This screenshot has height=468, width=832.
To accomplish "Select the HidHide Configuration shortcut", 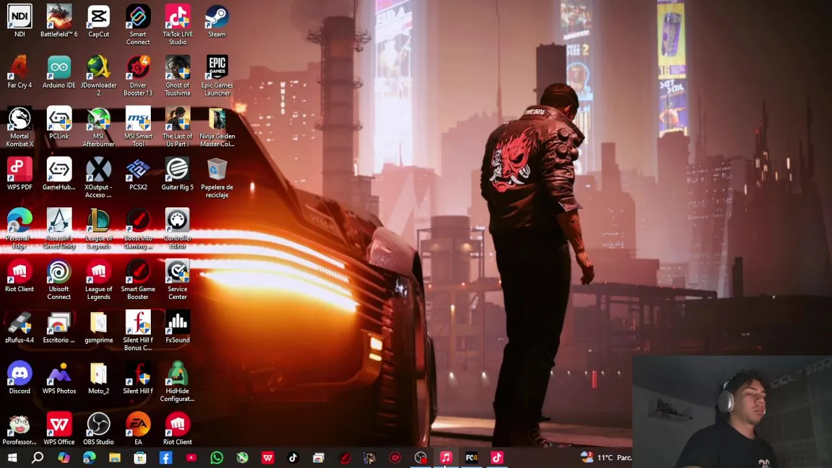I will [177, 382].
